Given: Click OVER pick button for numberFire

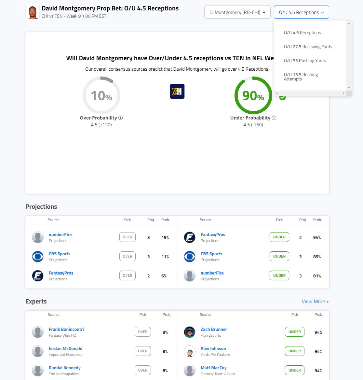Looking at the screenshot, I should click(128, 237).
